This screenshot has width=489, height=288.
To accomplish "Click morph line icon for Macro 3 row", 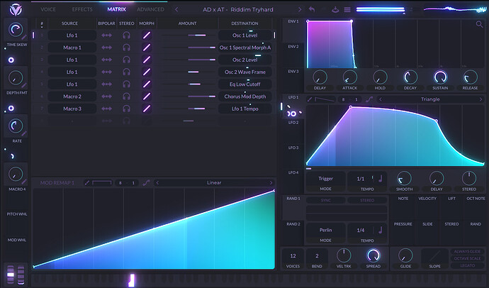I will coord(147,109).
